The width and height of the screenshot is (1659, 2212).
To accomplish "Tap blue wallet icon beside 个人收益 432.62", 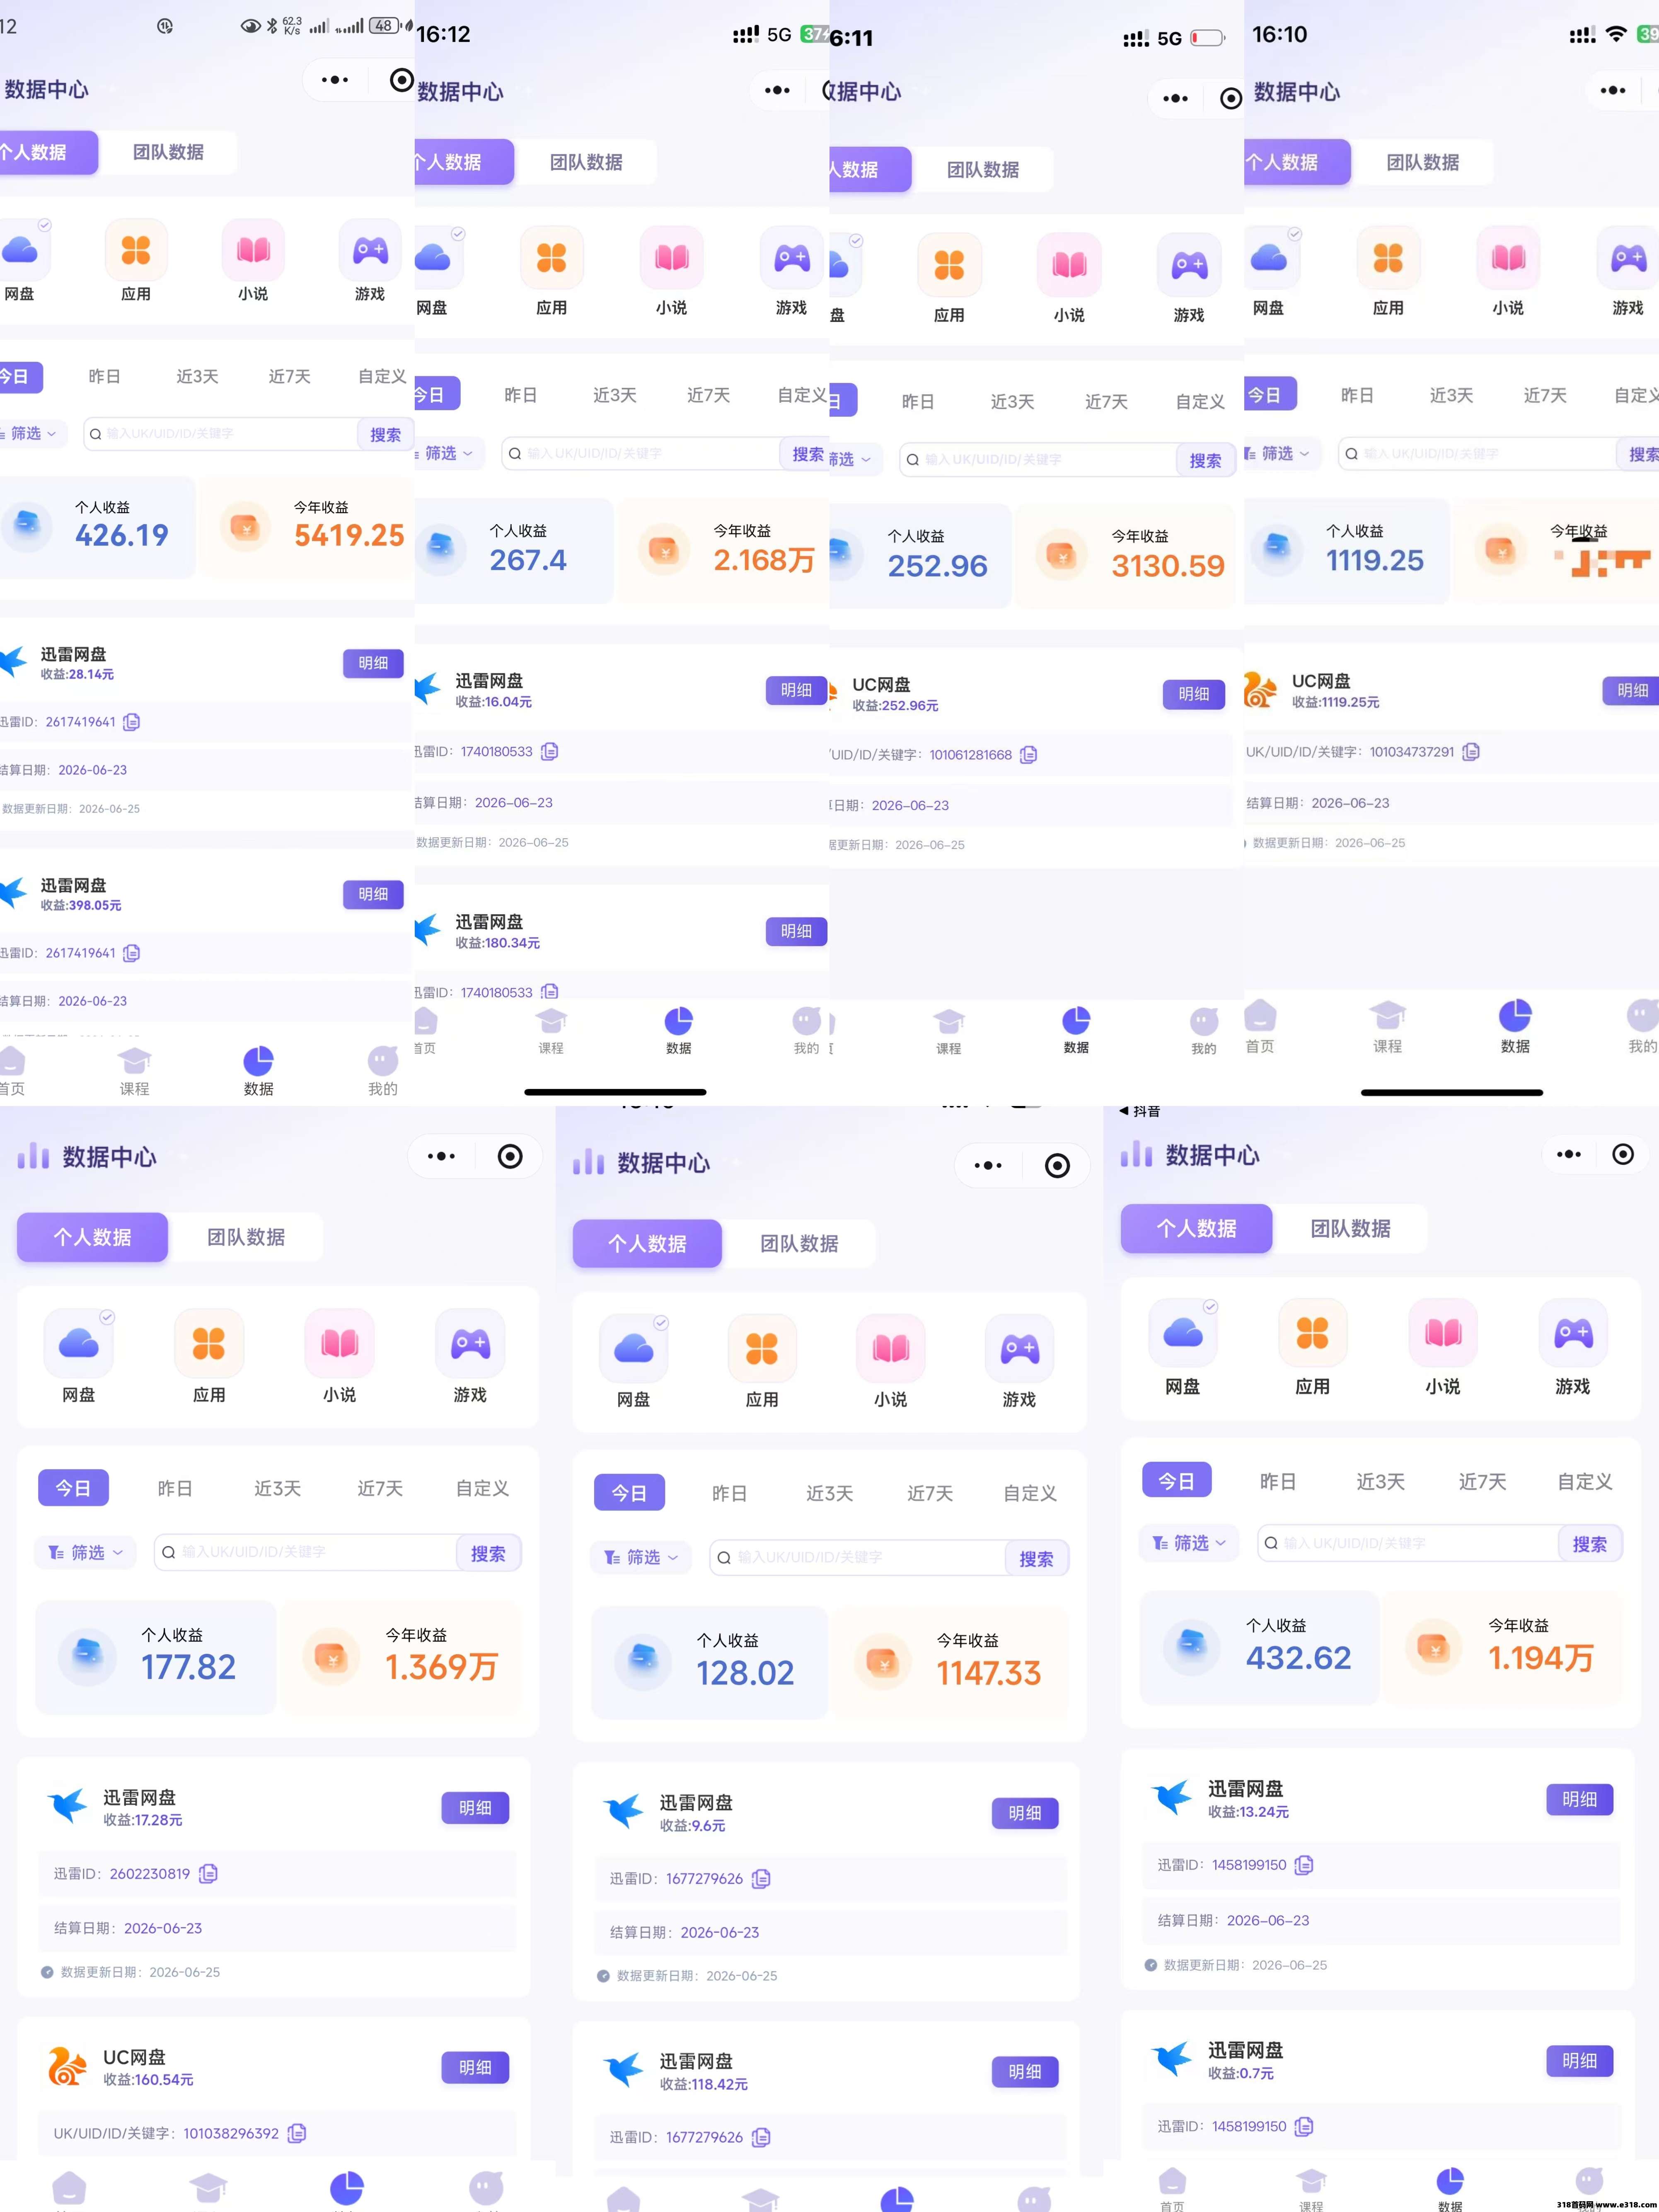I will point(1192,1645).
